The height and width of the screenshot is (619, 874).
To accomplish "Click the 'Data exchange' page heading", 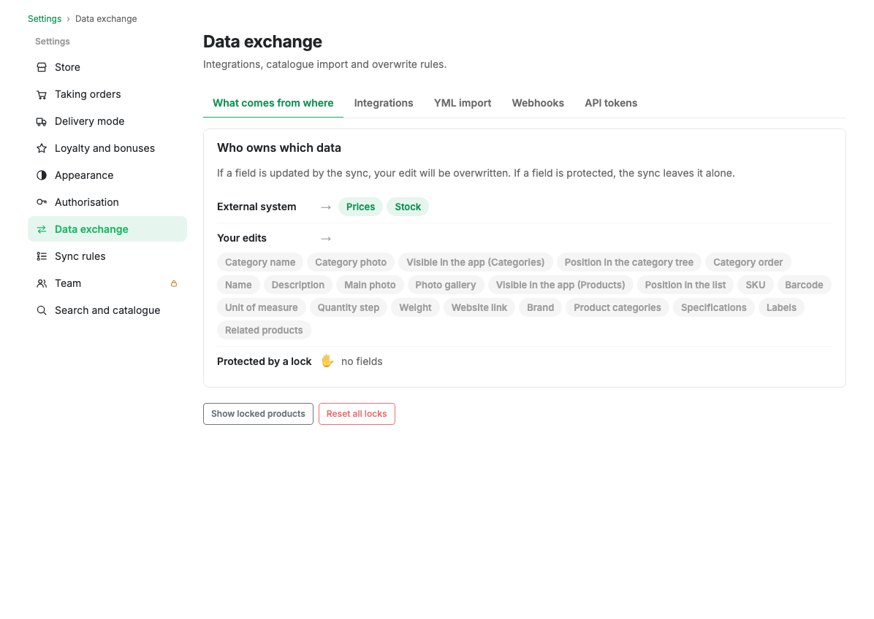I will click(x=262, y=42).
